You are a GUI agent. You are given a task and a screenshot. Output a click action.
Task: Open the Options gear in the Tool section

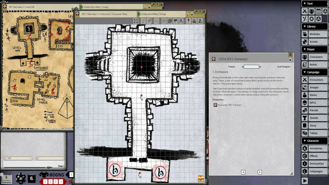[x=312, y=18]
